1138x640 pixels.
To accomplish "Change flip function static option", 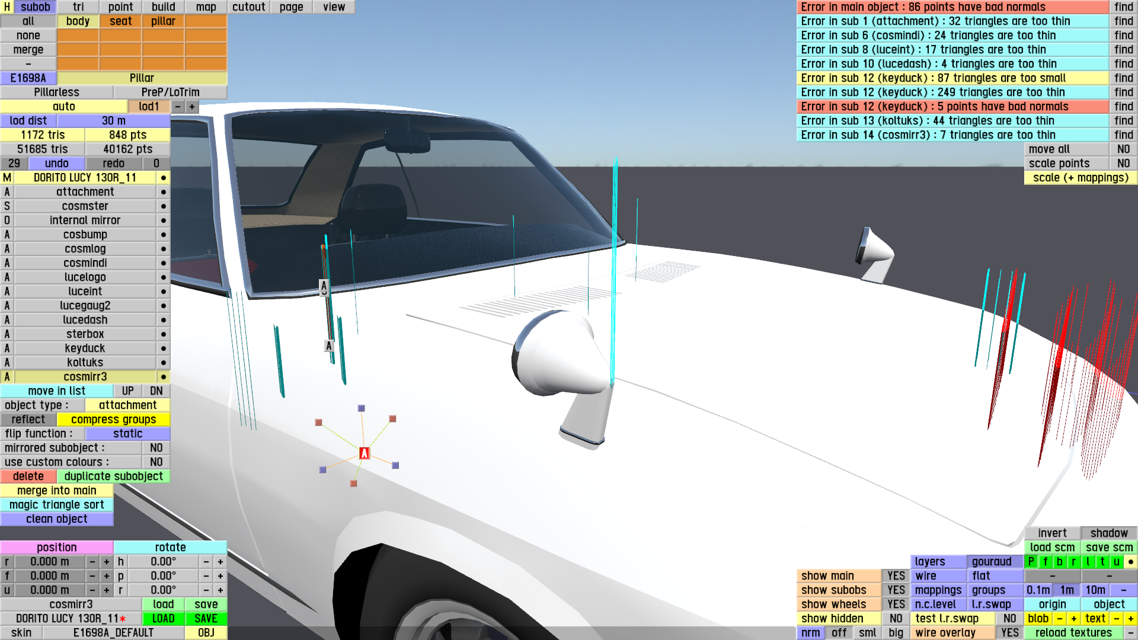I will [x=127, y=434].
